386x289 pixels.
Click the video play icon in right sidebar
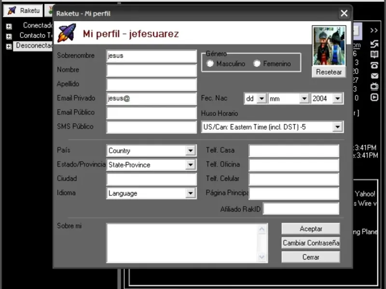[374, 98]
